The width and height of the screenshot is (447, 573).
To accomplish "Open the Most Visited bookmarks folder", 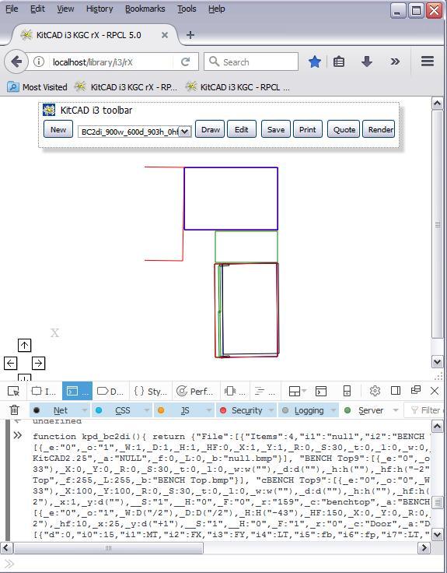I will [x=37, y=87].
